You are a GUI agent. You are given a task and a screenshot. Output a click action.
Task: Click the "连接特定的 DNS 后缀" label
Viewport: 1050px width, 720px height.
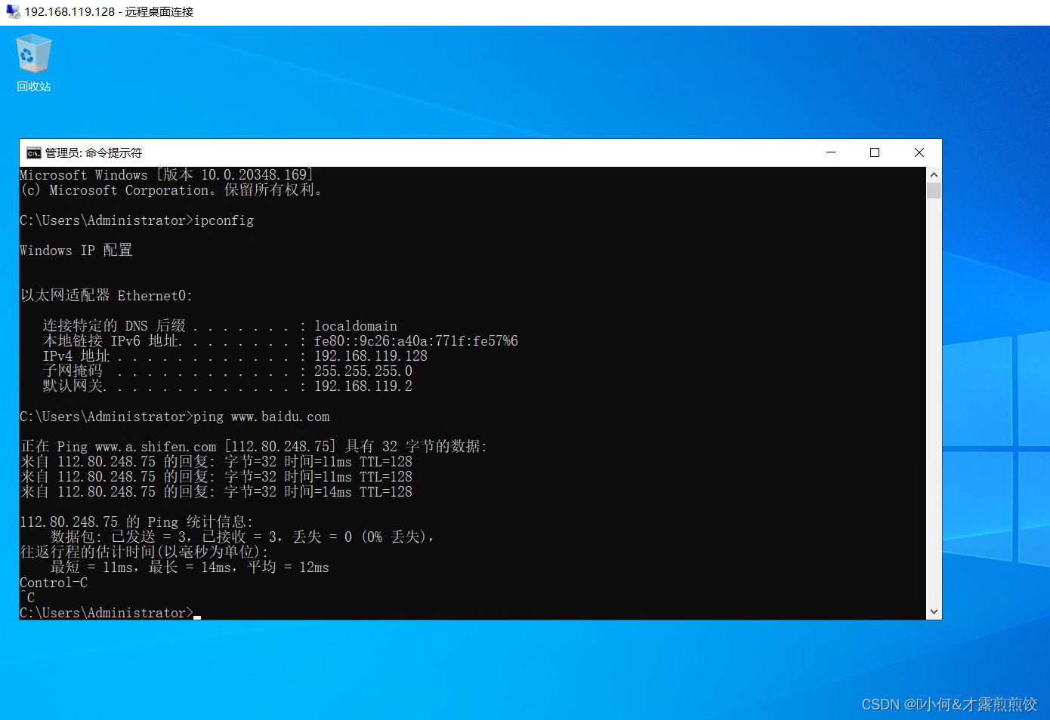tap(114, 326)
